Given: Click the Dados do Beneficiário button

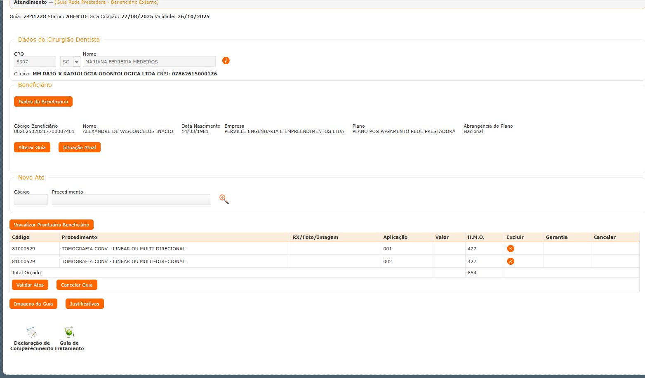Looking at the screenshot, I should click(x=43, y=102).
